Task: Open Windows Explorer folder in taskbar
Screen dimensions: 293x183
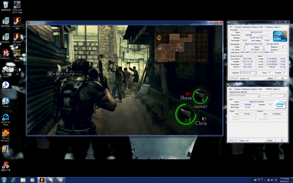Action: [x=23, y=180]
